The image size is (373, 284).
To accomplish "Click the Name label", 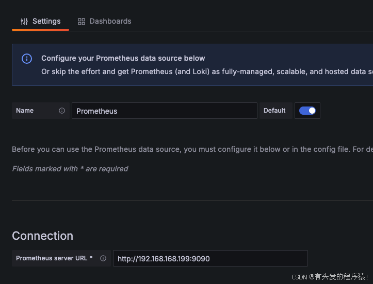I will [x=25, y=111].
